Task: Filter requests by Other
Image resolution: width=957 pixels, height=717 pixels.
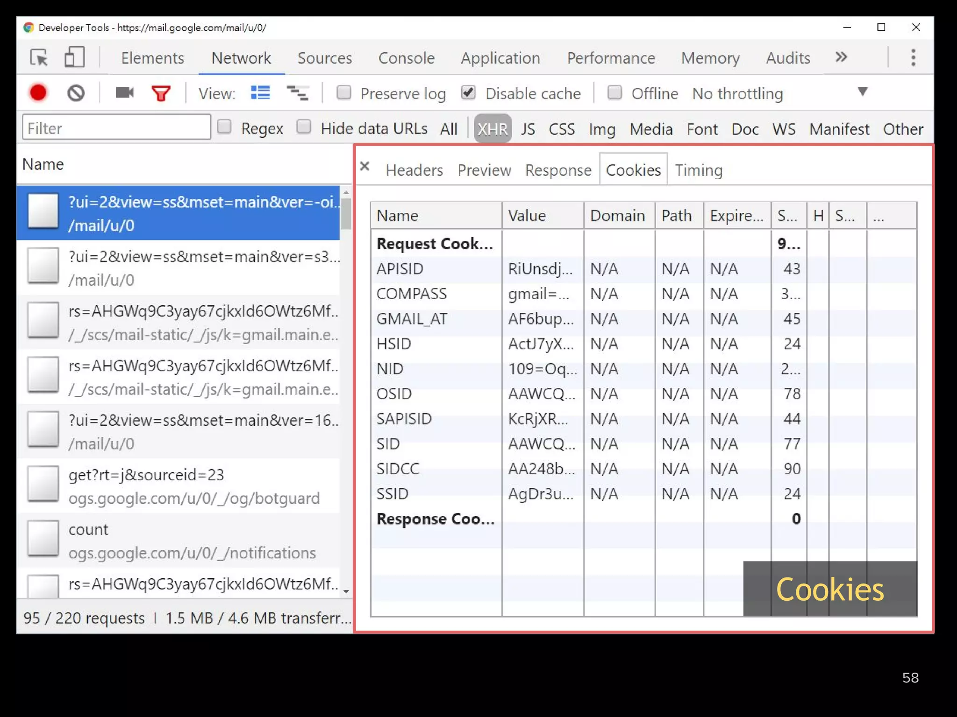Action: pyautogui.click(x=903, y=129)
